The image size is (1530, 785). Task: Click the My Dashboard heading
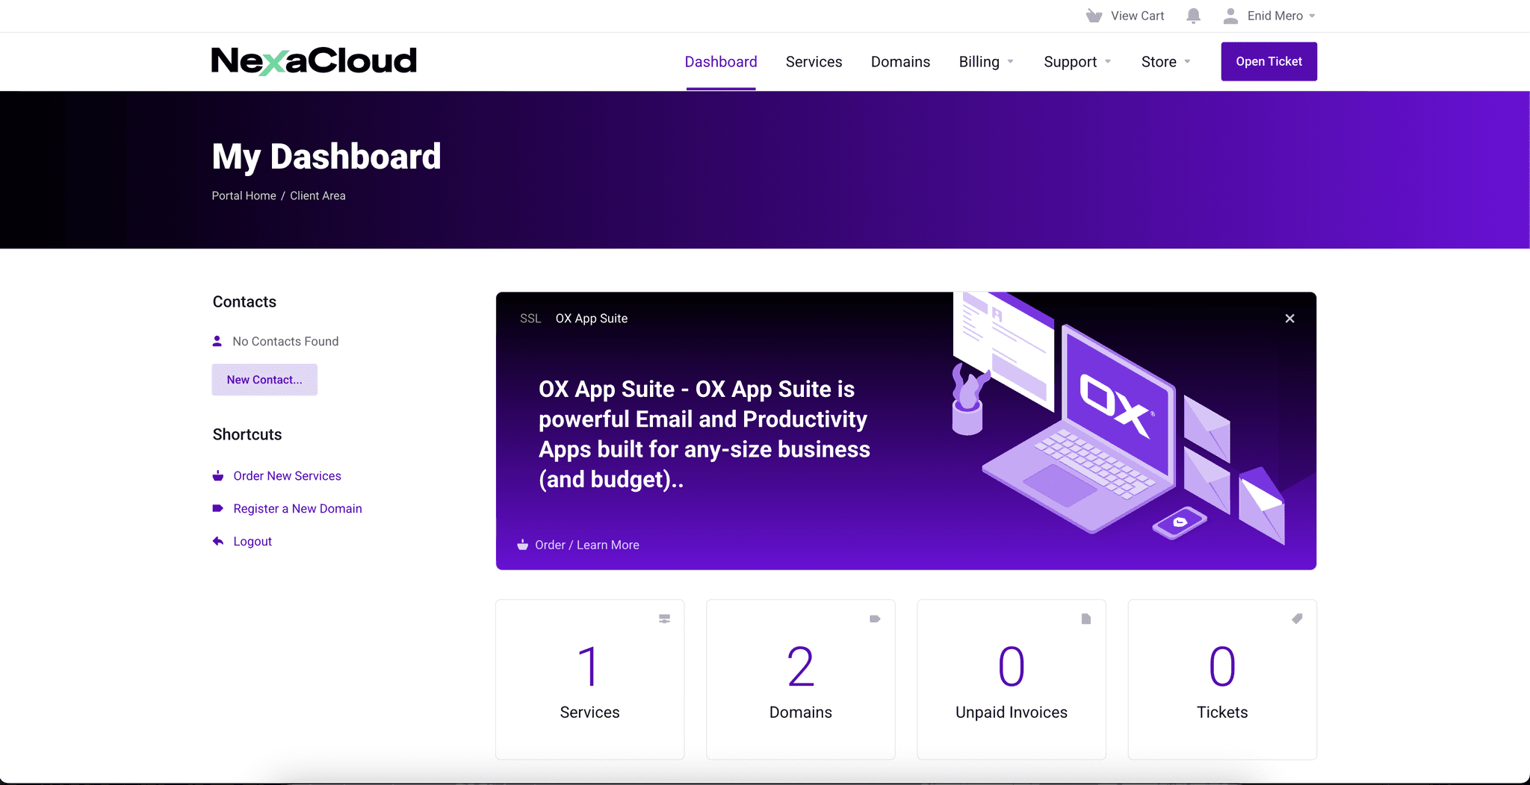coord(326,157)
